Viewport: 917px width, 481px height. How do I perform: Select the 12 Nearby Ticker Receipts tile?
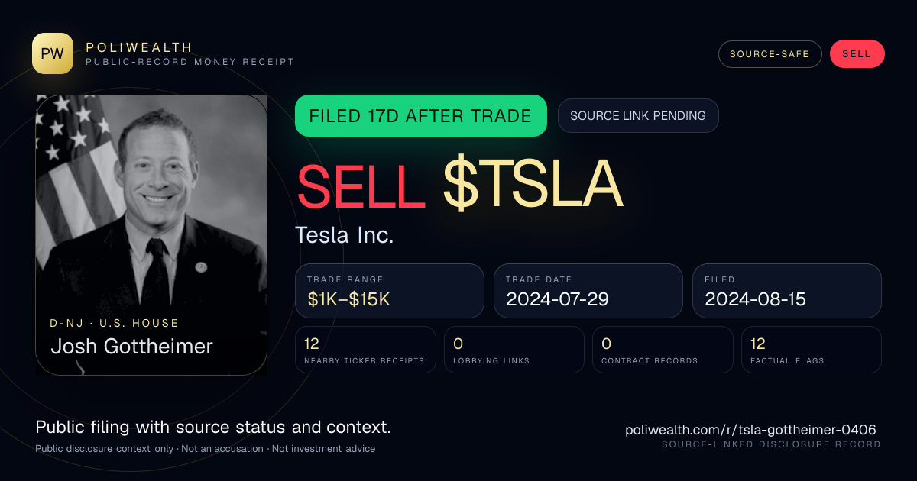[x=365, y=350]
